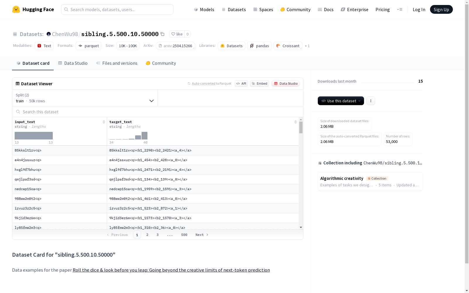Open the Models page
This screenshot has height=293, width=469.
(x=204, y=9)
